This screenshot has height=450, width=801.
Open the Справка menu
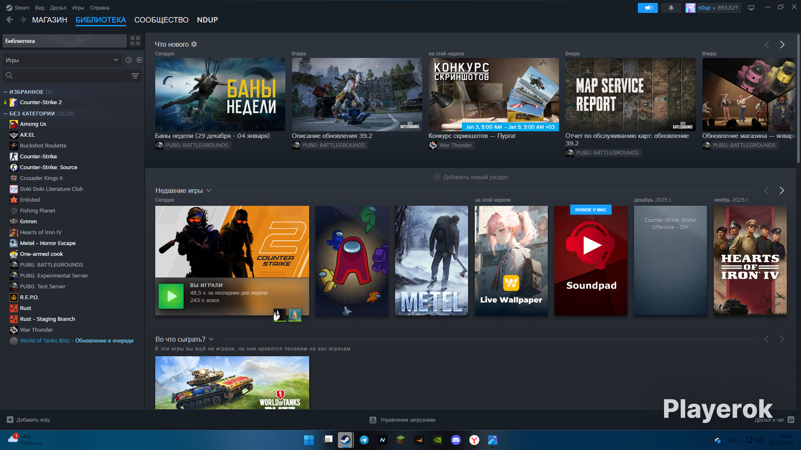click(100, 8)
